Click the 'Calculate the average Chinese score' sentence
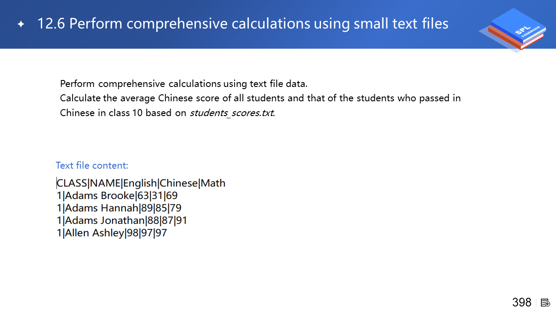556x313 pixels. 260,98
